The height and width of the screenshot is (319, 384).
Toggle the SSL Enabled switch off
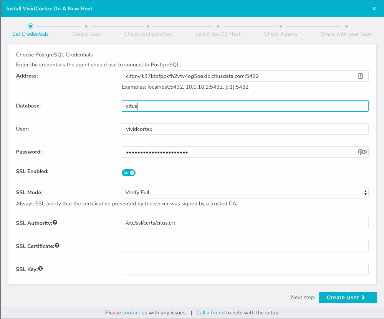[x=129, y=173]
